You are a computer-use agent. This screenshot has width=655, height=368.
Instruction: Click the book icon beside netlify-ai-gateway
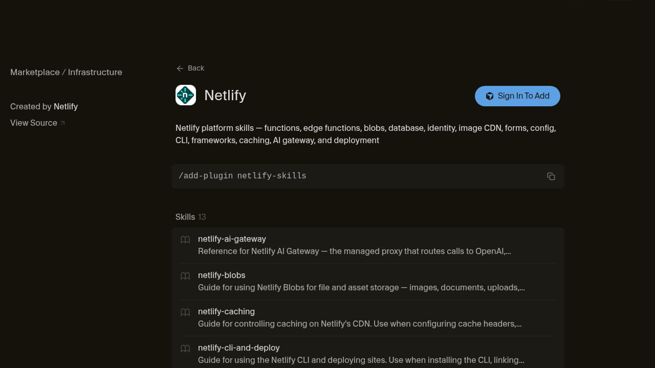pyautogui.click(x=185, y=240)
